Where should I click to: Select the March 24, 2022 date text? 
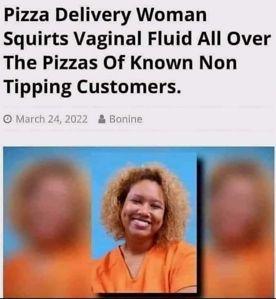pyautogui.click(x=52, y=119)
